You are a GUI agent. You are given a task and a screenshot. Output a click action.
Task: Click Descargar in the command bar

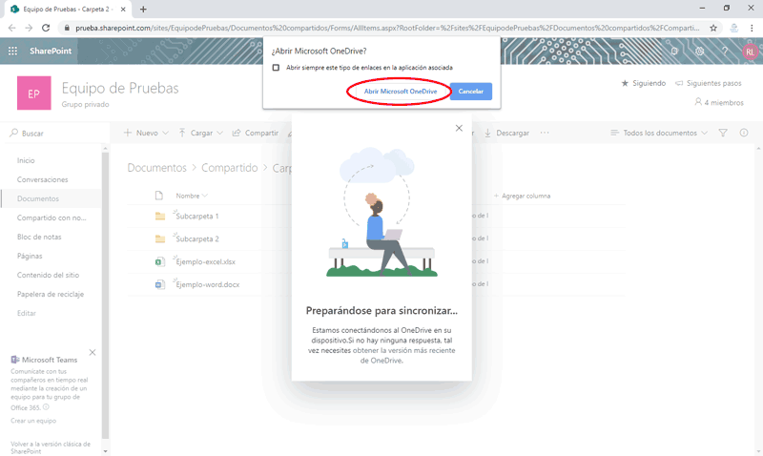pyautogui.click(x=506, y=133)
